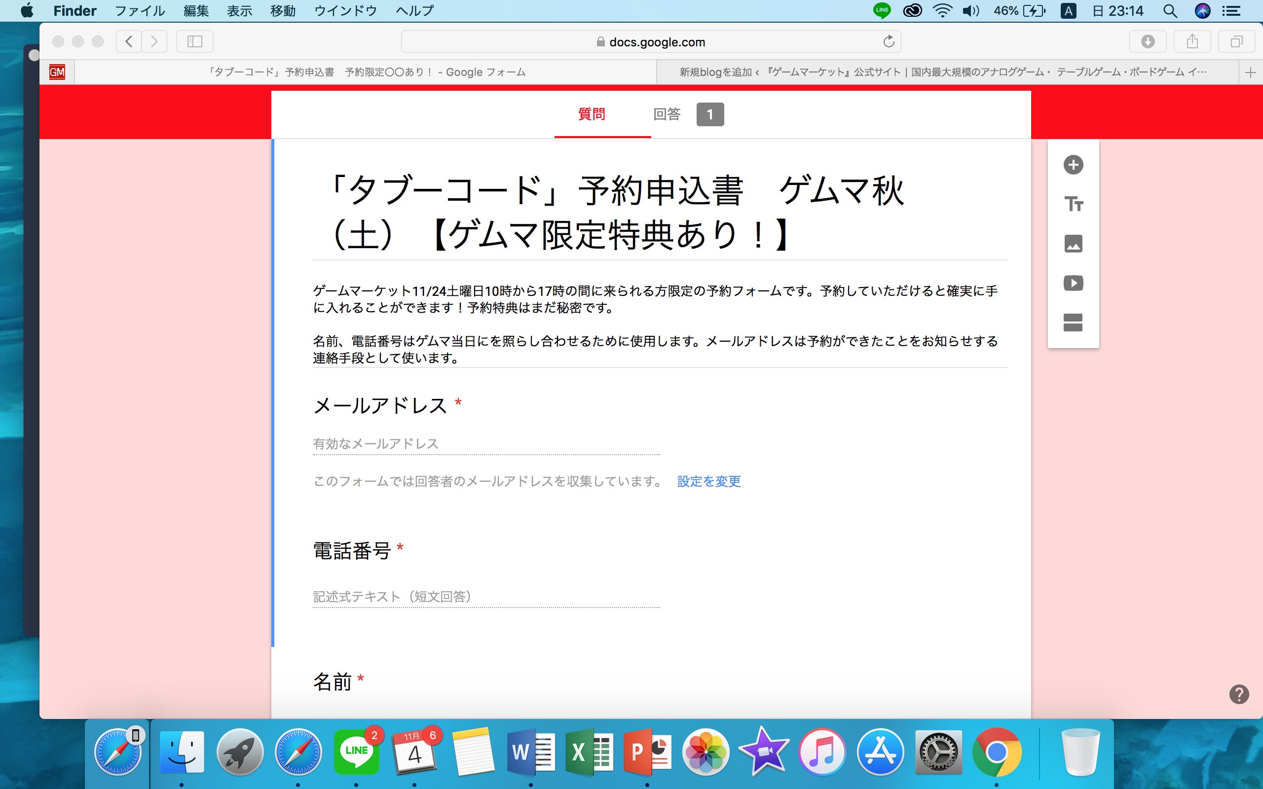This screenshot has height=789, width=1263.
Task: Open the ゲームマーケット blog browser tab
Action: (942, 72)
